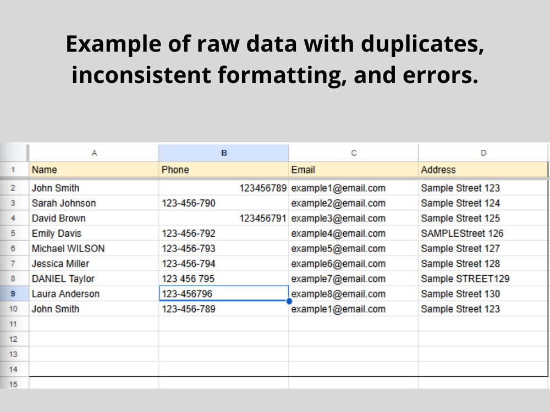Select cell 'John Smith' in row 2
The height and width of the screenshot is (412, 550).
[94, 188]
